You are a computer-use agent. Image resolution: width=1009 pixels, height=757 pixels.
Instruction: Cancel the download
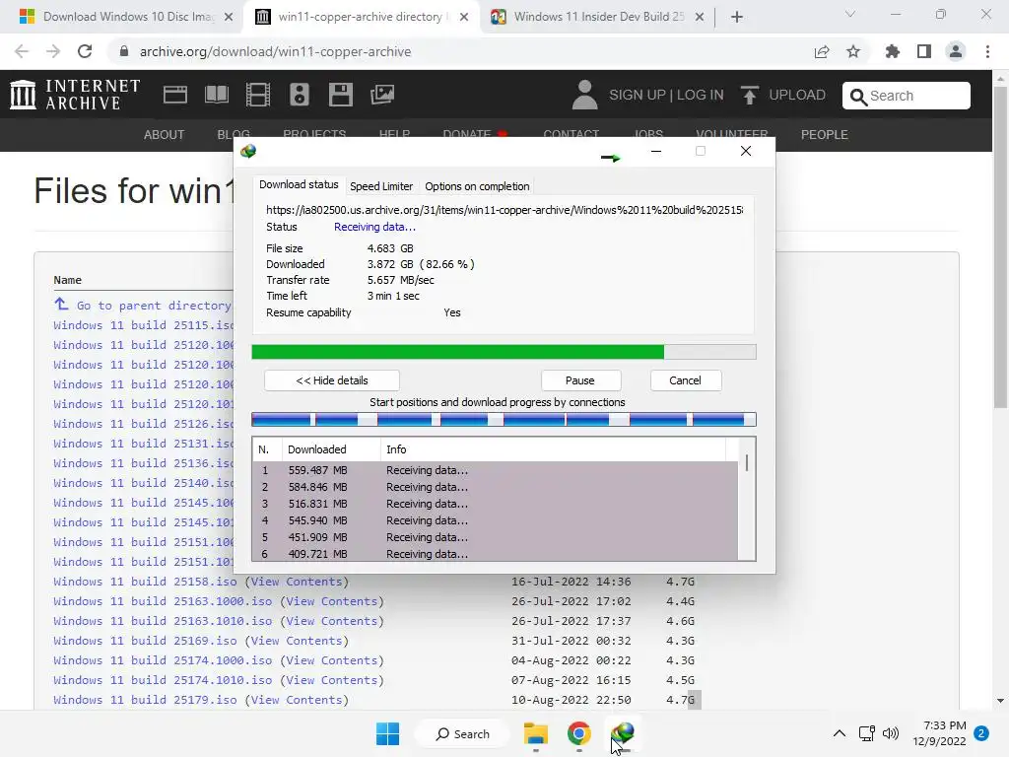[686, 380]
